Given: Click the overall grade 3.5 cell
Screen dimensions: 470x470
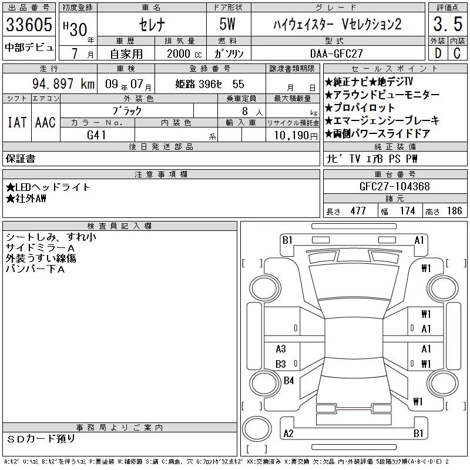Looking at the screenshot, I should (x=448, y=24).
